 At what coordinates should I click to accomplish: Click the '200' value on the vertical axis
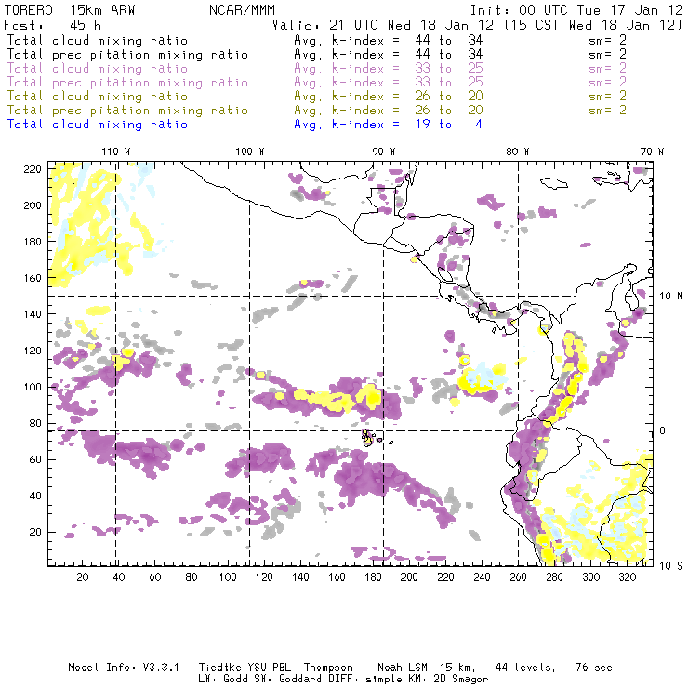coord(33,205)
